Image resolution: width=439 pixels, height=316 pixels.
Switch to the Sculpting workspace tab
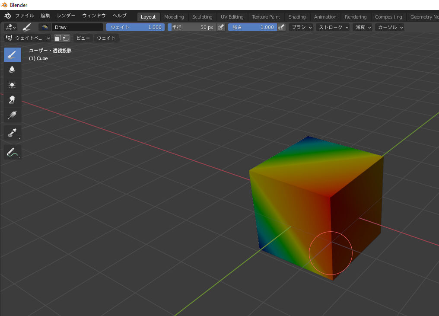[202, 17]
